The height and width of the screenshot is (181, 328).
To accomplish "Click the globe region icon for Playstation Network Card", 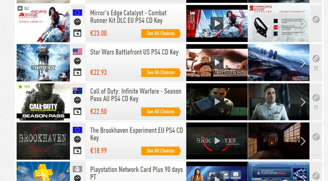I will tap(77, 169).
